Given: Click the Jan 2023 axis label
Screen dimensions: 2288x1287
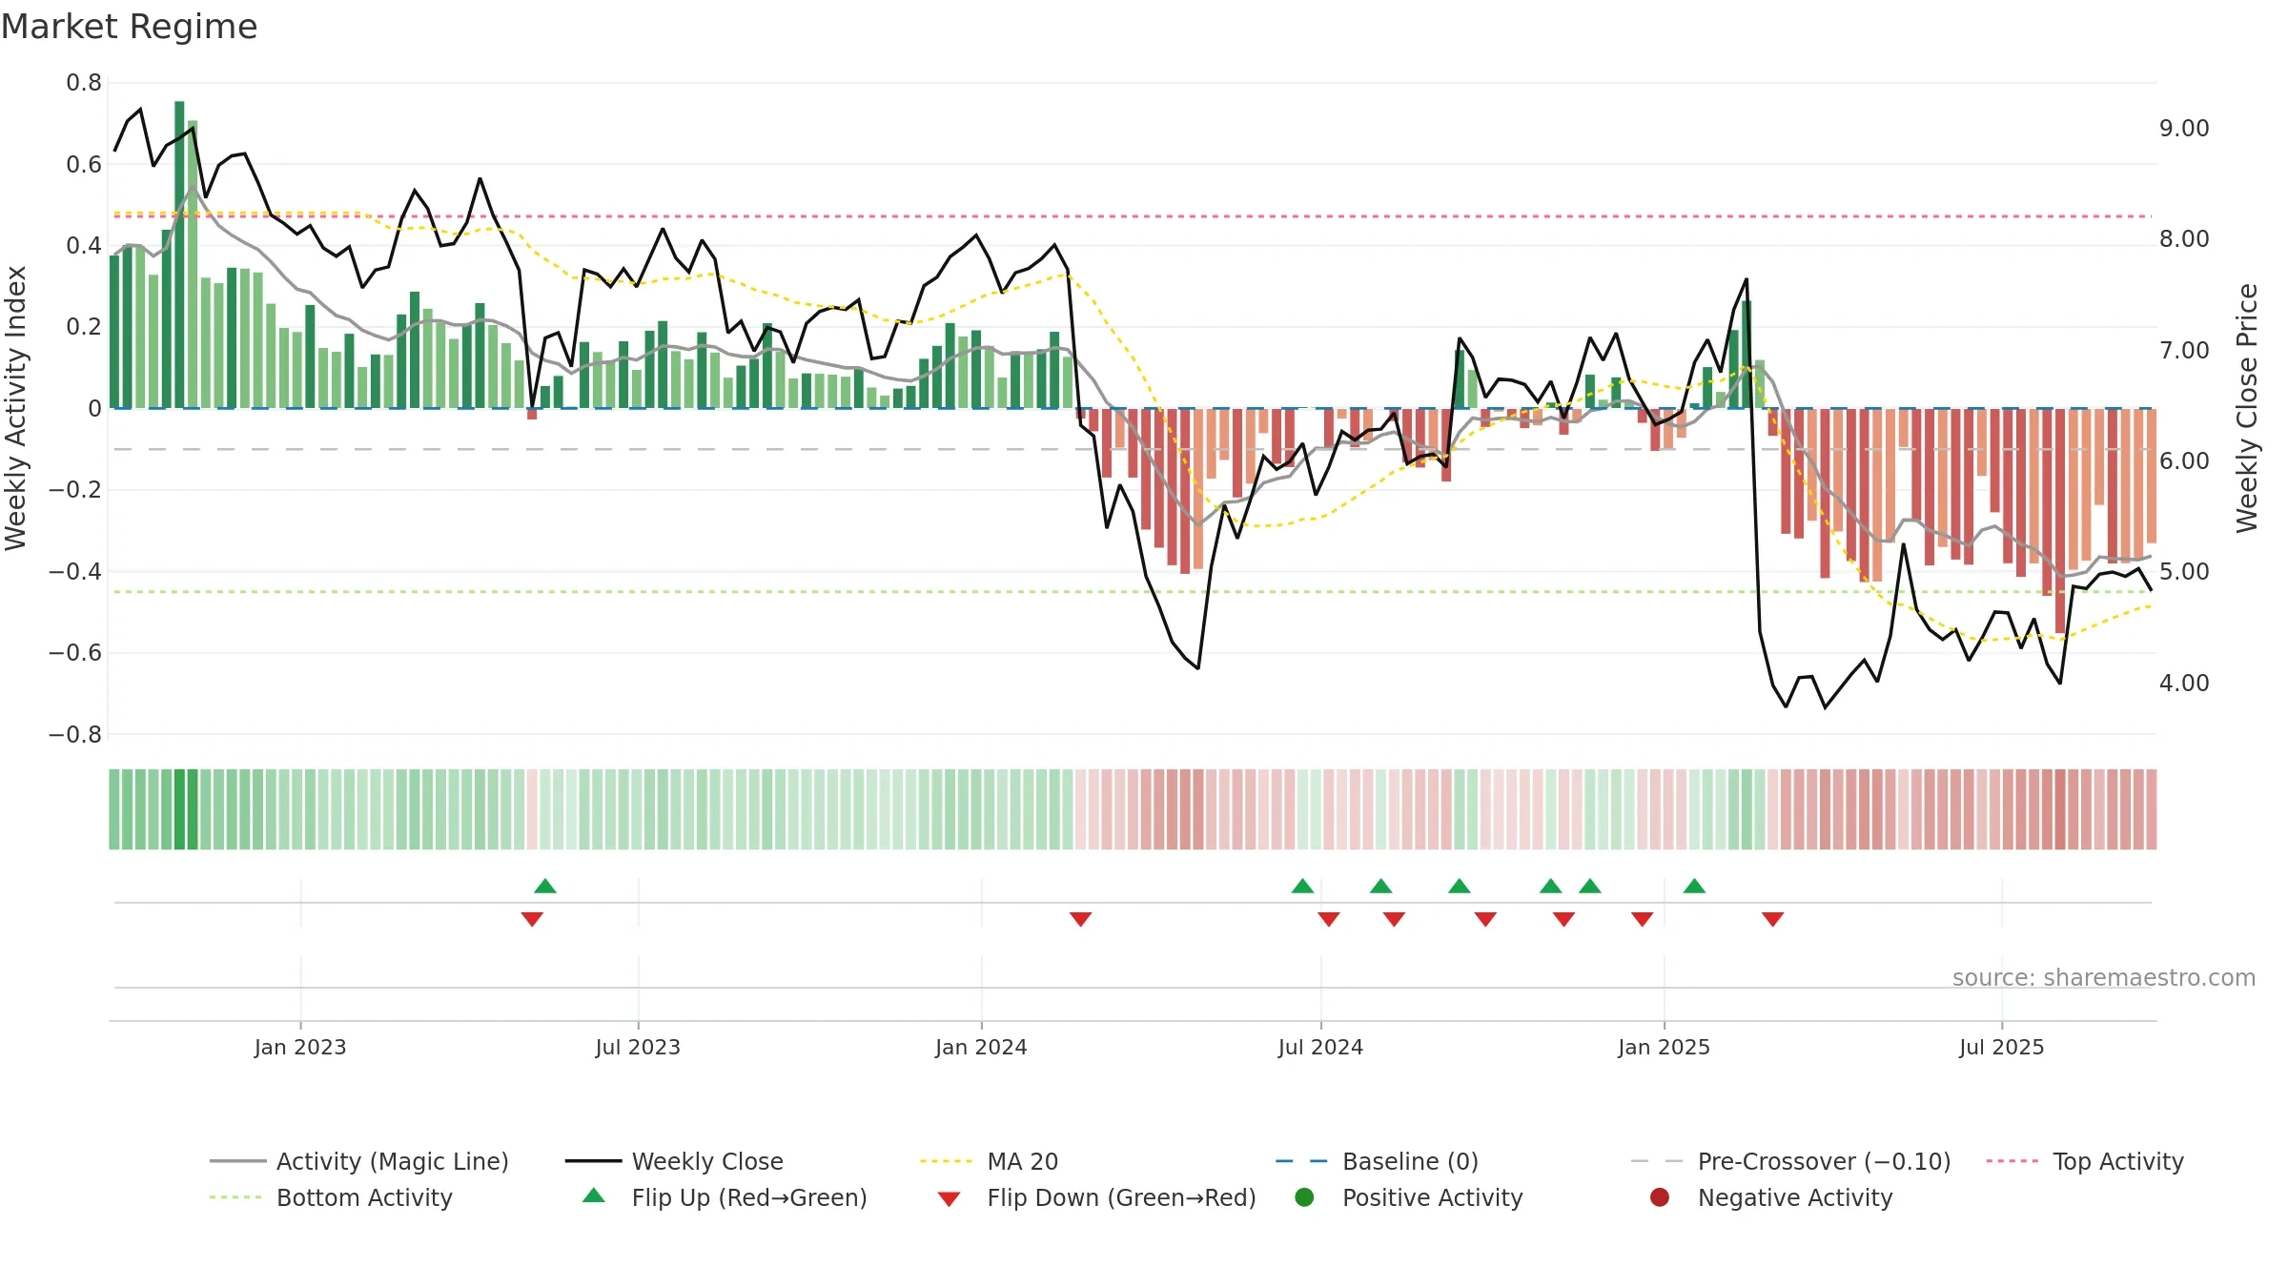Looking at the screenshot, I should click(300, 1047).
